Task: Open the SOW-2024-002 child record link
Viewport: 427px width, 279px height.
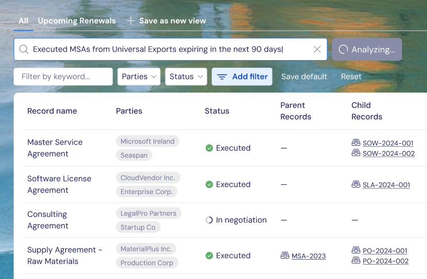Action: [x=388, y=154]
